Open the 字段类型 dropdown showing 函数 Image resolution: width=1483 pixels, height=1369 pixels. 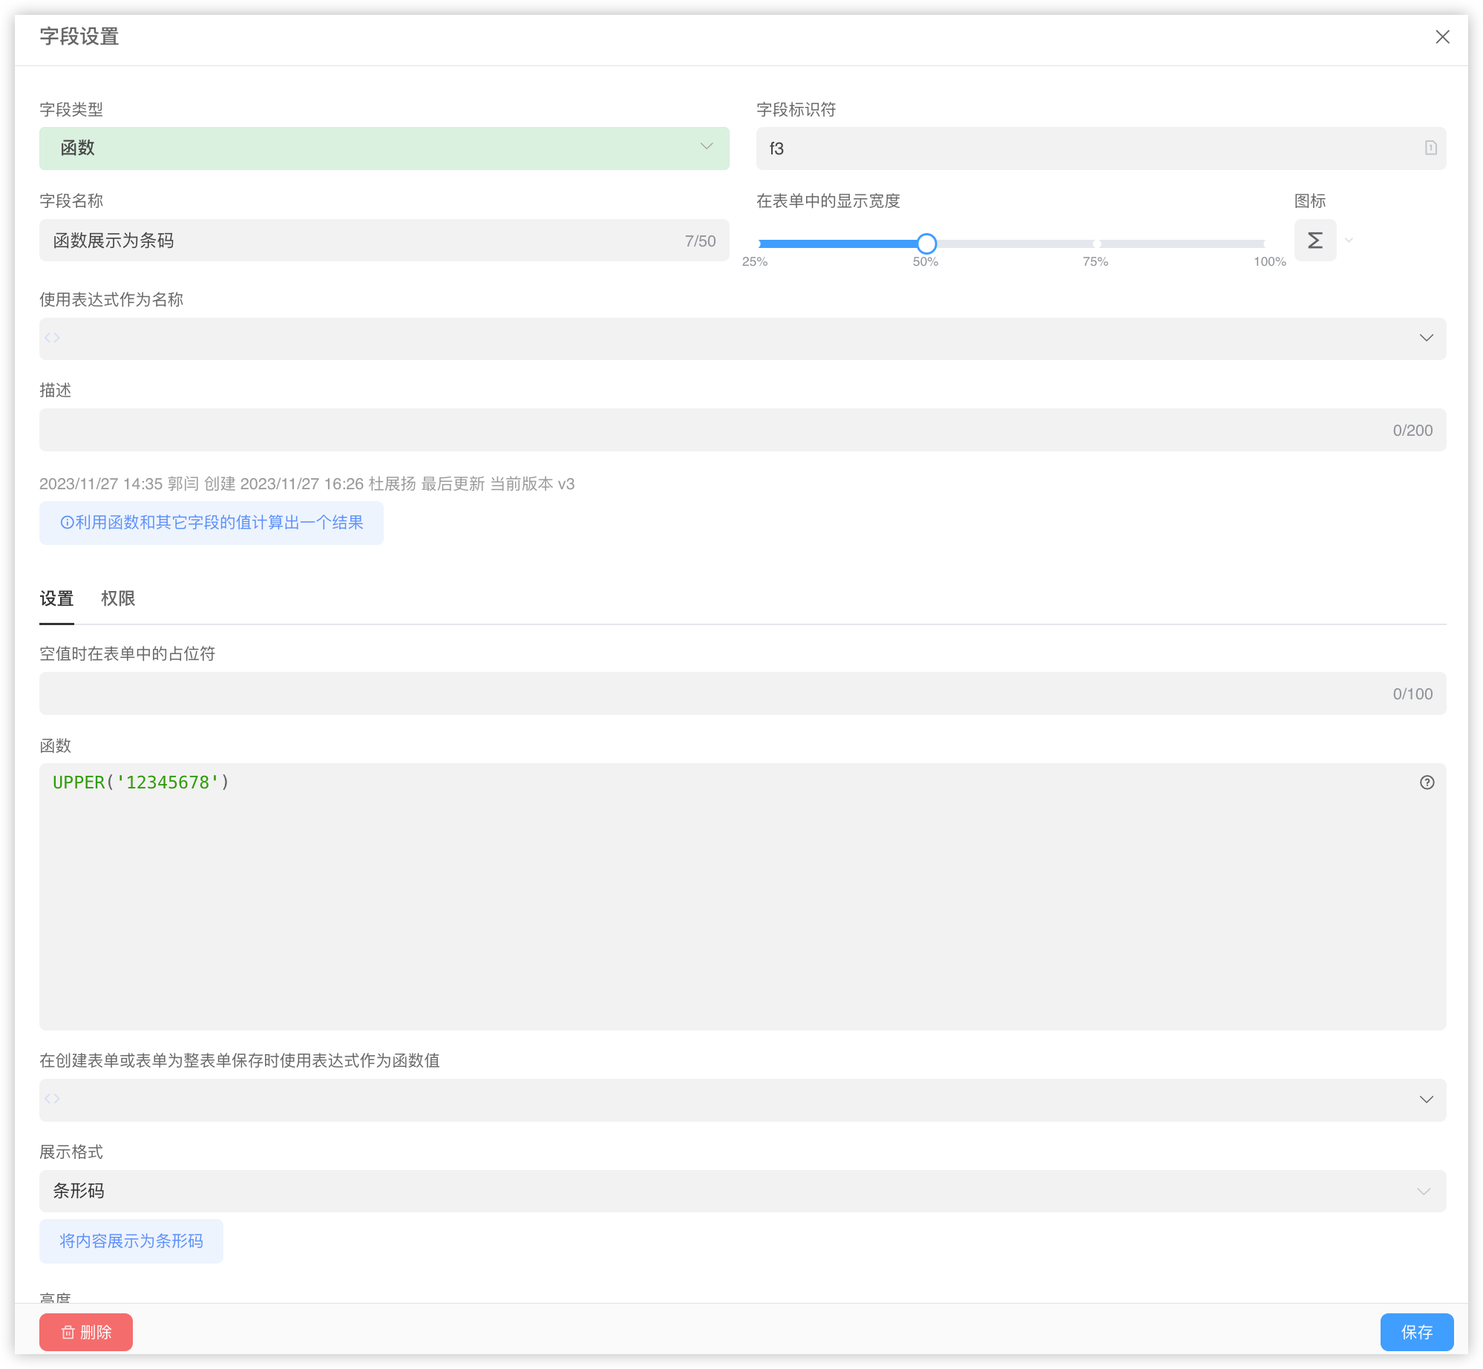[x=384, y=148]
